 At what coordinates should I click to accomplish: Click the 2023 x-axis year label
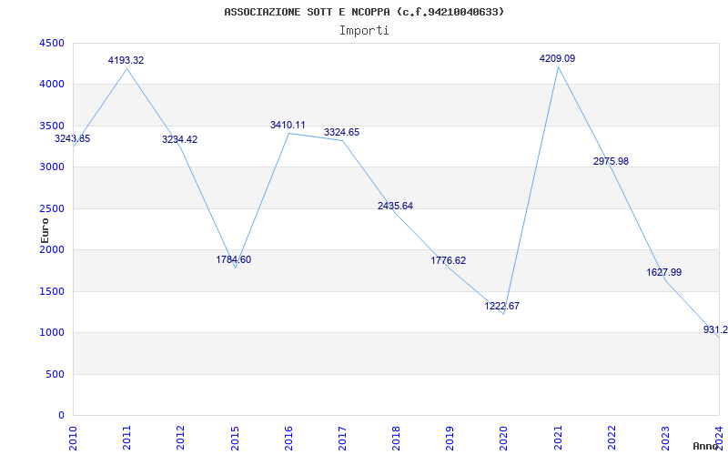pyautogui.click(x=665, y=438)
